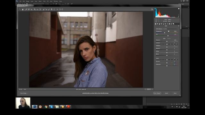Image resolution: width=205 pixels, height=115 pixels.
Task: Click the Tint slider handle
Action: point(168,36)
